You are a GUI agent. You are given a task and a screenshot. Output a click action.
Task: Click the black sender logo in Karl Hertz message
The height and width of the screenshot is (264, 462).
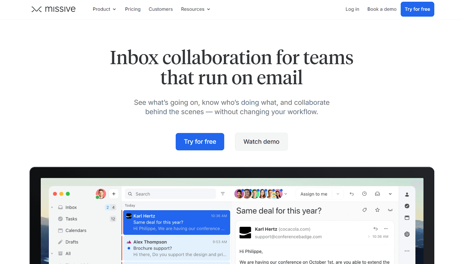245,233
